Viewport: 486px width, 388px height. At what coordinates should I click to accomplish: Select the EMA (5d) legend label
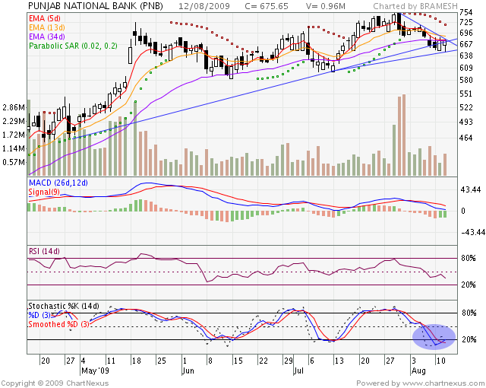click(x=45, y=18)
